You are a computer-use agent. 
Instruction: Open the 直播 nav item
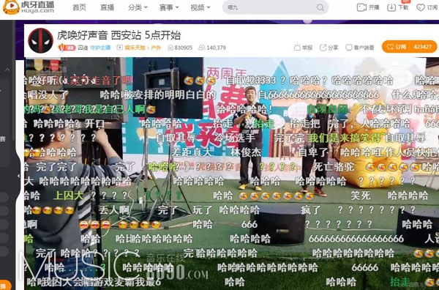point(108,7)
